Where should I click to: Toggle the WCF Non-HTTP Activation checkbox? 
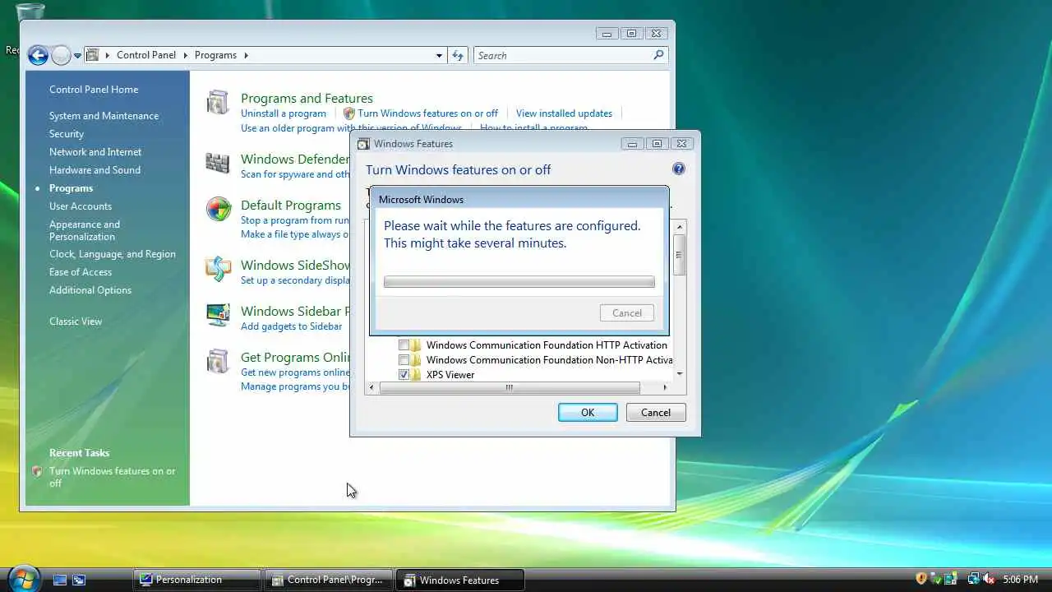[404, 360]
